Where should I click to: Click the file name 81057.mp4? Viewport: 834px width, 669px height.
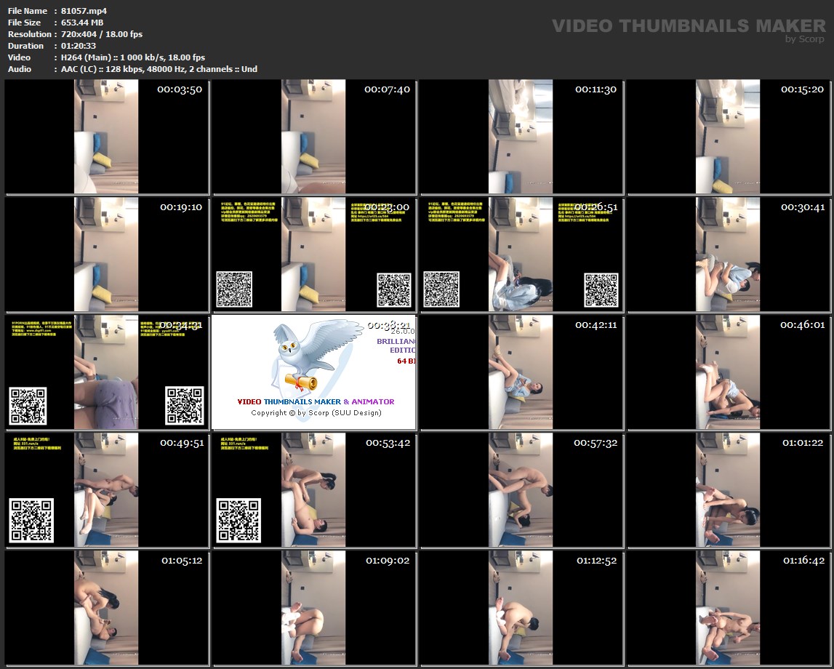(x=84, y=11)
